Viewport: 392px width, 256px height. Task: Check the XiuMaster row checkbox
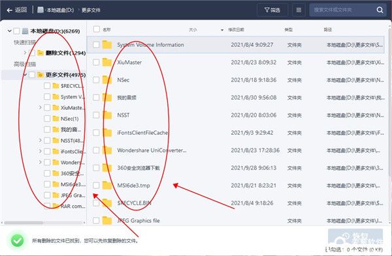(x=96, y=62)
